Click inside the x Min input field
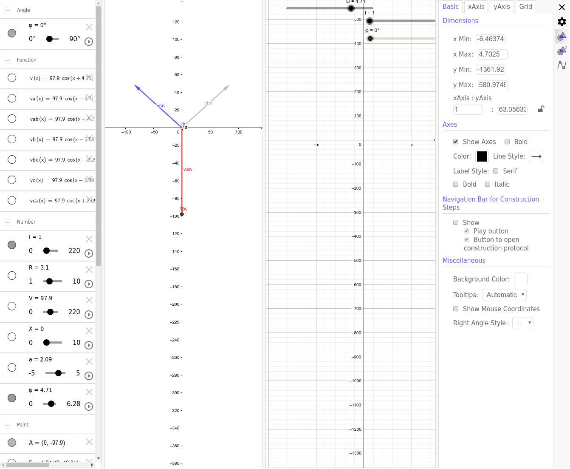This screenshot has height=469, width=570. [x=490, y=39]
